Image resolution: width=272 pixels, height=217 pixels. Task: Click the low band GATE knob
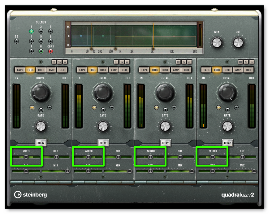click(41, 126)
